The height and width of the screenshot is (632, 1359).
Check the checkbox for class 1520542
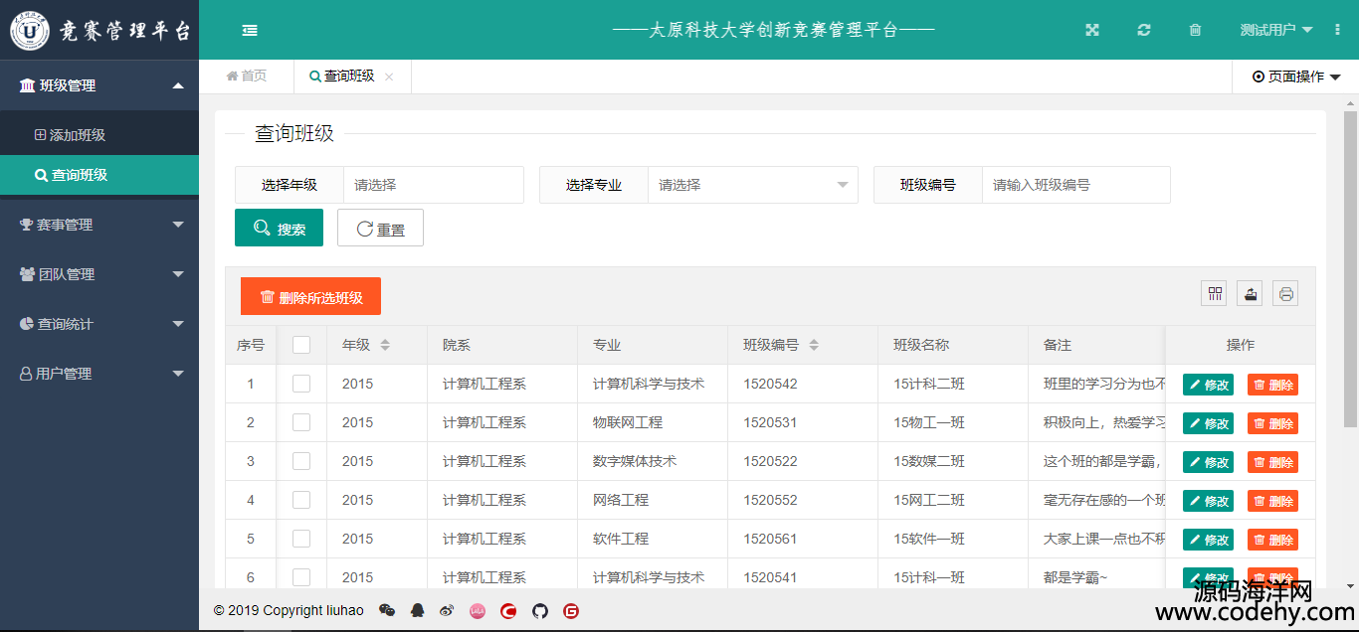click(x=301, y=384)
